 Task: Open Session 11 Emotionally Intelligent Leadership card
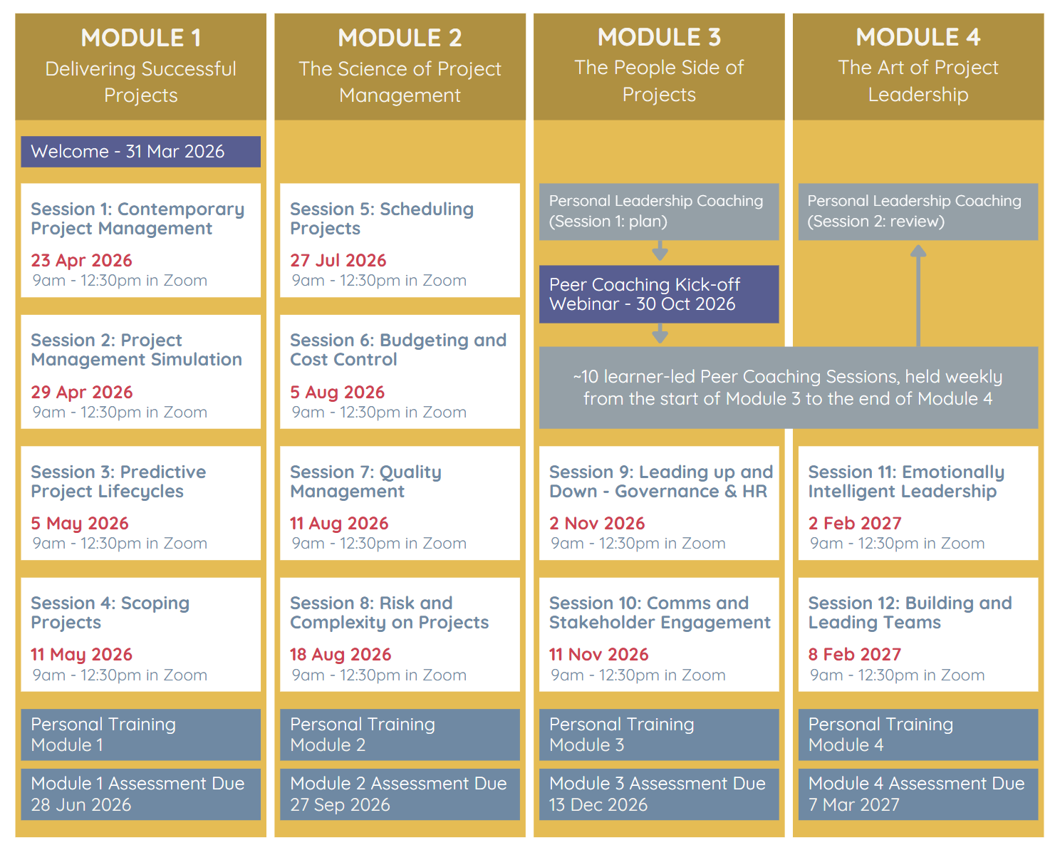(918, 503)
